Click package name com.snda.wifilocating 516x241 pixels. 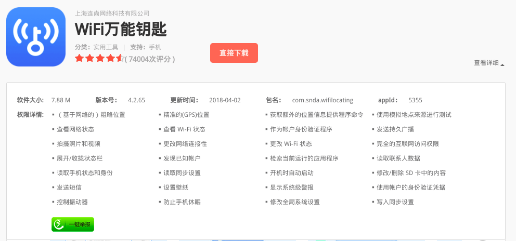(x=322, y=100)
